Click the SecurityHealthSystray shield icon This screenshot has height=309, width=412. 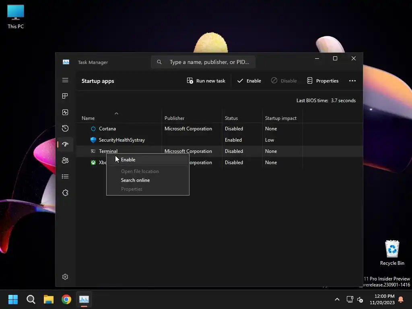tap(93, 140)
